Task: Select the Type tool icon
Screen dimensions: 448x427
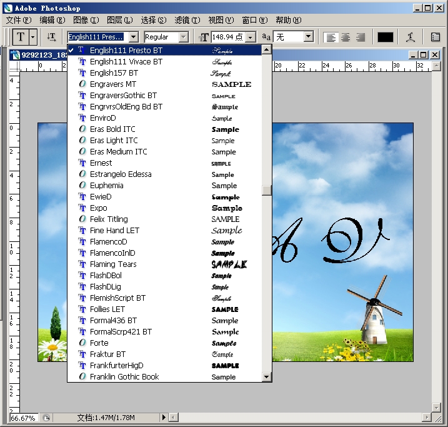Action: [x=21, y=37]
